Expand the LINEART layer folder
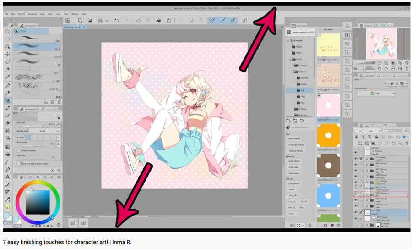The width and height of the screenshot is (412, 249). (x=367, y=159)
